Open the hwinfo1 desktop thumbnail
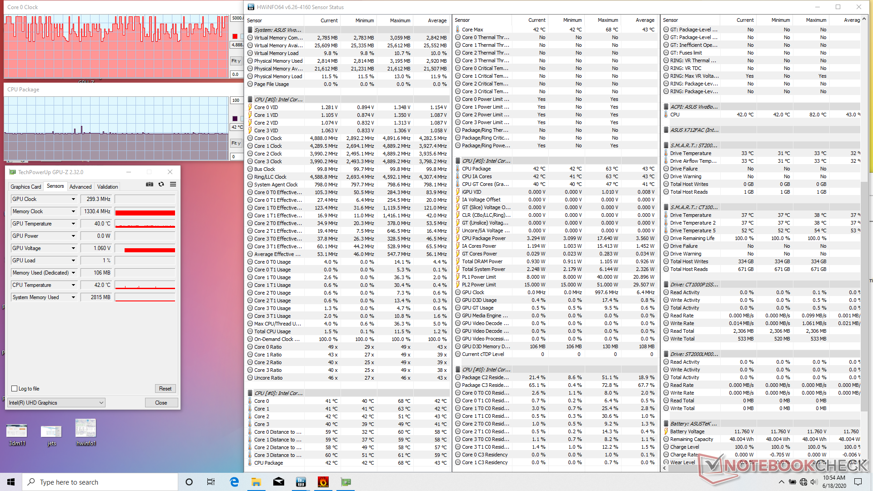The height and width of the screenshot is (491, 873). 86,429
